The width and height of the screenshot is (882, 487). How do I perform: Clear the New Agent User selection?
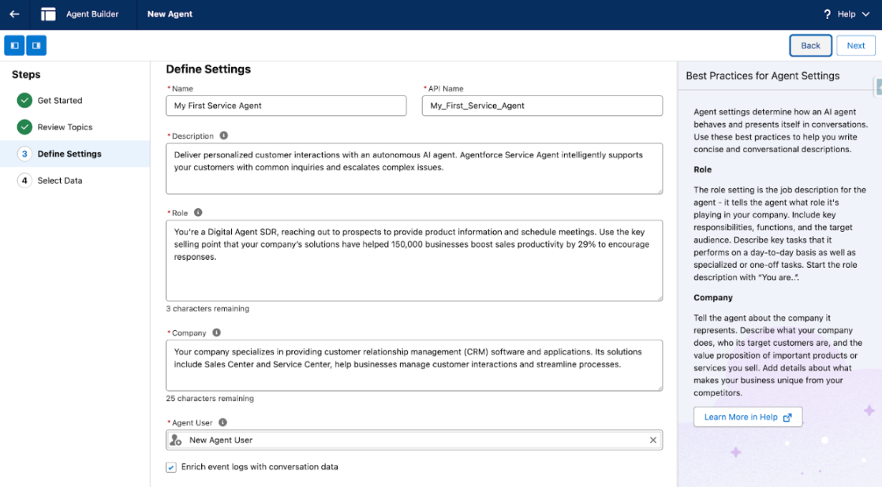(x=652, y=441)
